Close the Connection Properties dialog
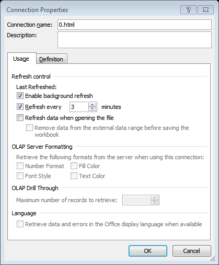This screenshot has height=265, width=219. 205,10
